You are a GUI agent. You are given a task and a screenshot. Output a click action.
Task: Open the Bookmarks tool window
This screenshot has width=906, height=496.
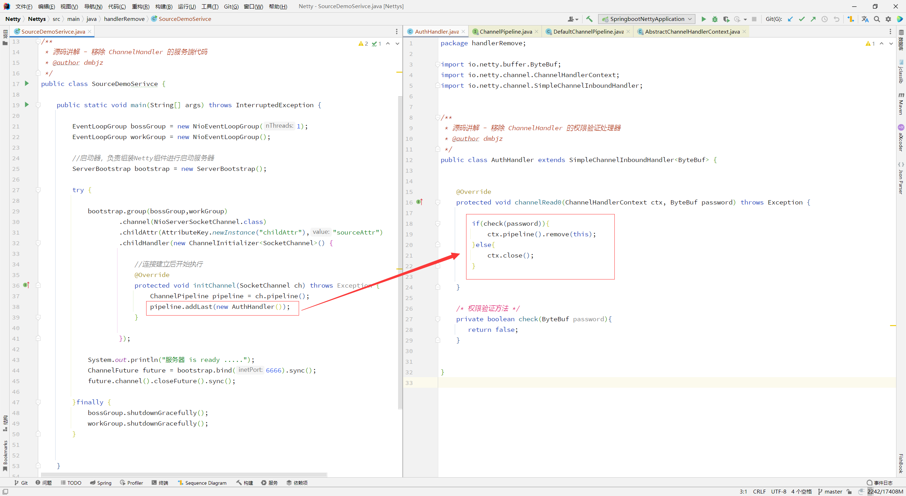pos(5,456)
